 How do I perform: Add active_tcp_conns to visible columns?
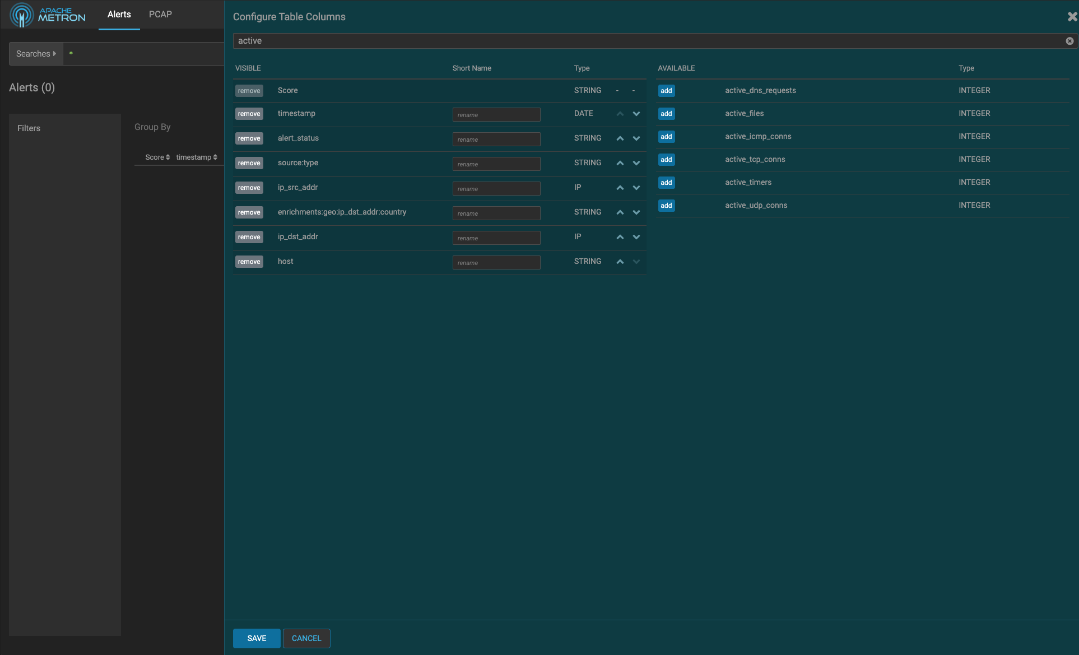point(666,160)
